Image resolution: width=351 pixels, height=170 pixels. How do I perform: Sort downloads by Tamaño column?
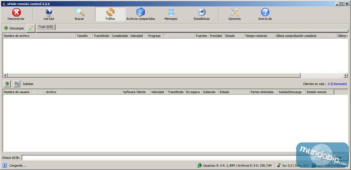click(84, 36)
